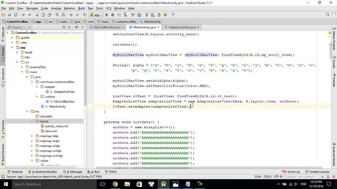Click the Synchronize refresh toolbar icon

point(16,15)
